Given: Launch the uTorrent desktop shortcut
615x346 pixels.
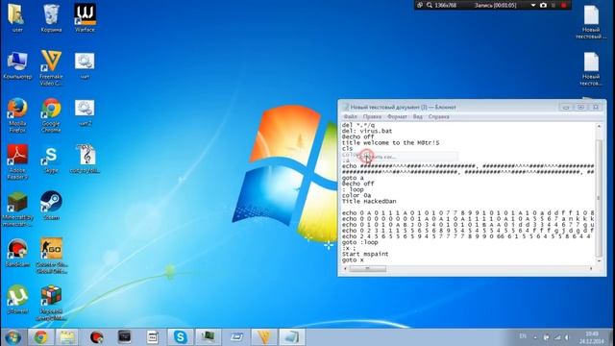Looking at the screenshot, I should point(17,299).
